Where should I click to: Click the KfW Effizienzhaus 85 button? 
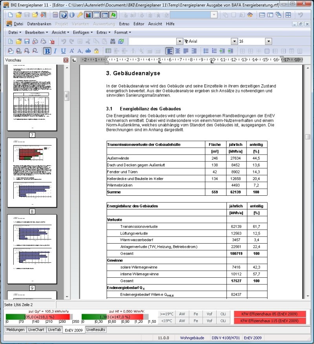point(270,314)
